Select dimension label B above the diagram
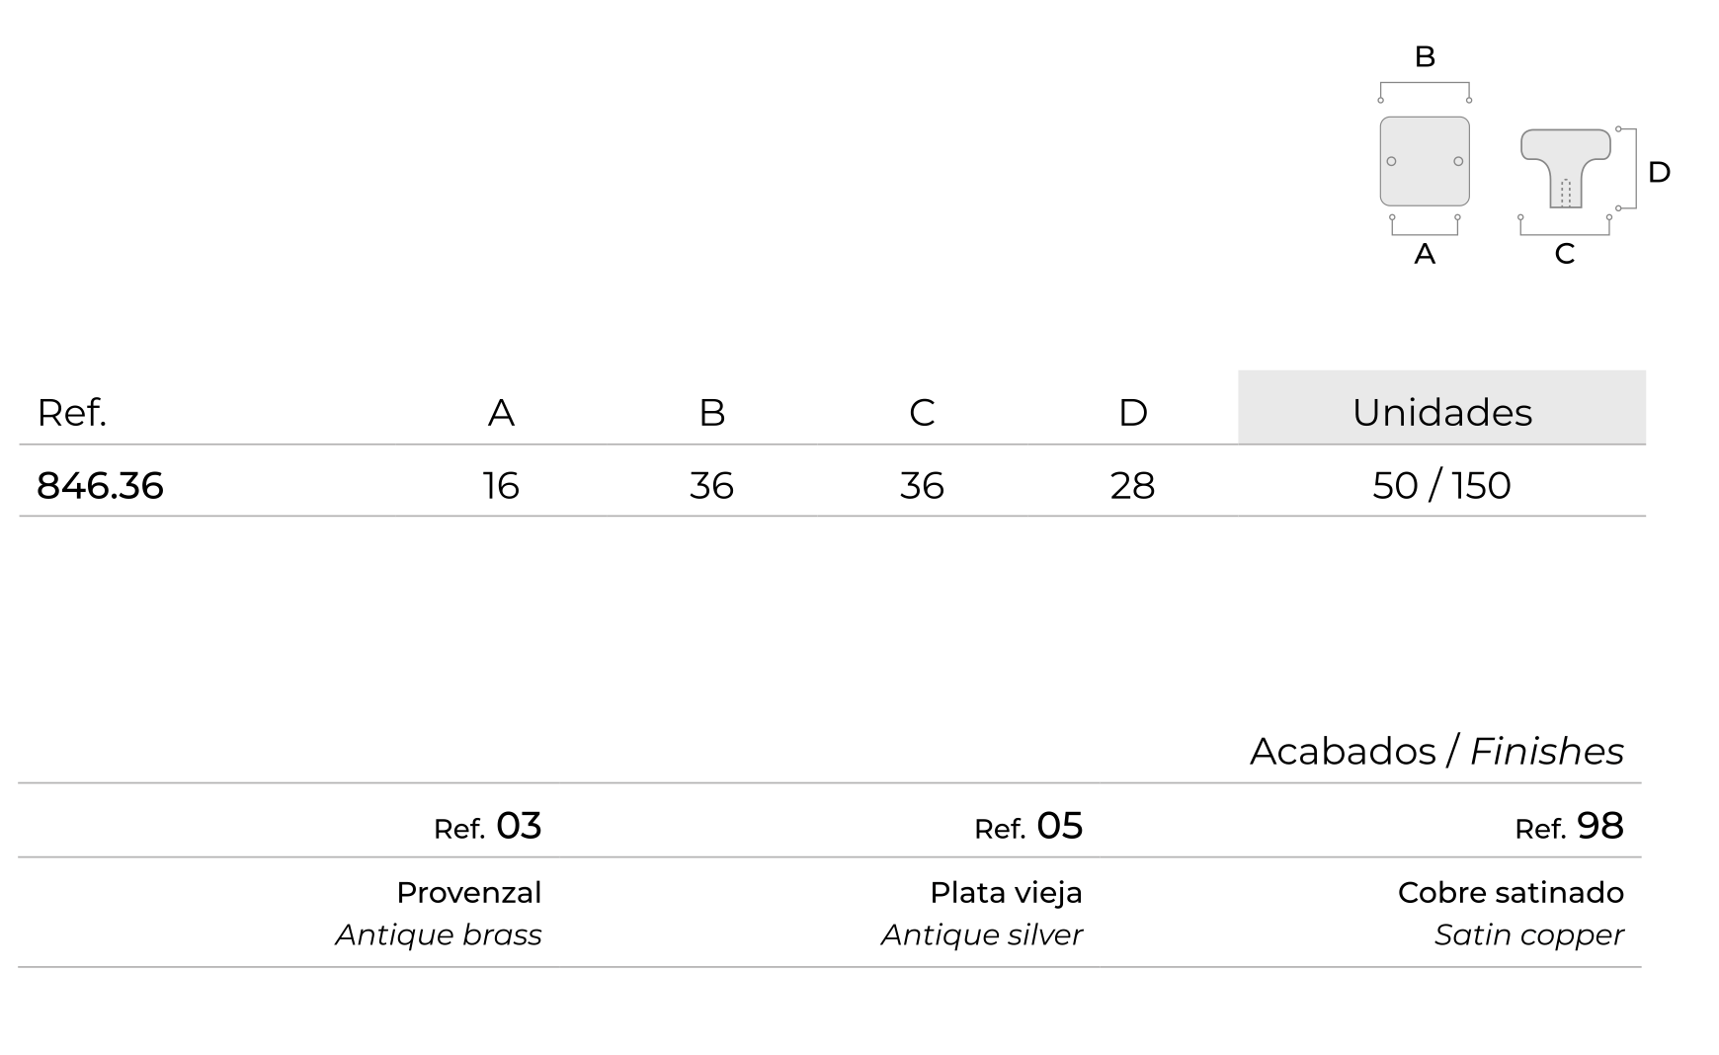Image resolution: width=1719 pixels, height=1055 pixels. click(x=1424, y=56)
